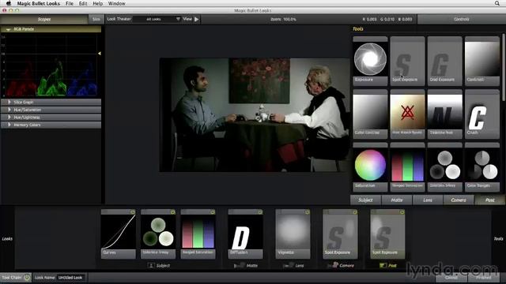Play the Look Theater with View button

[x=197, y=19]
